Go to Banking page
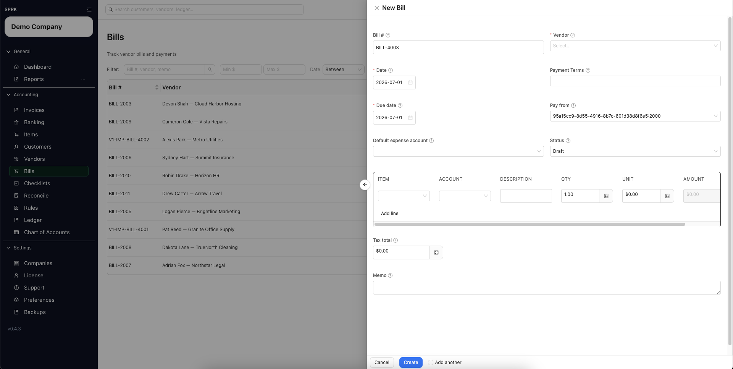The height and width of the screenshot is (369, 733). pos(49,122)
